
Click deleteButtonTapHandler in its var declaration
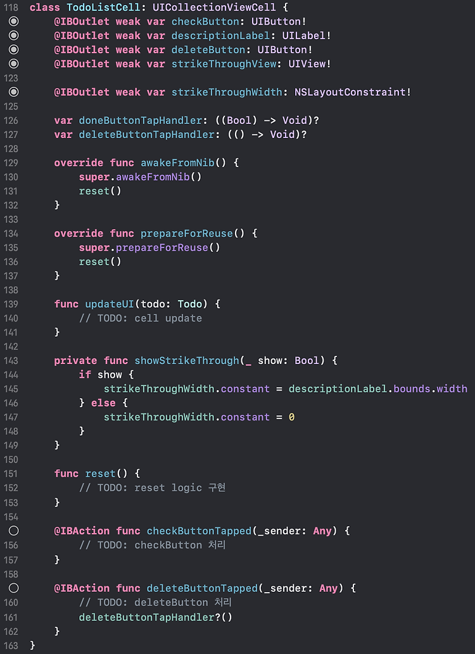pyautogui.click(x=146, y=135)
